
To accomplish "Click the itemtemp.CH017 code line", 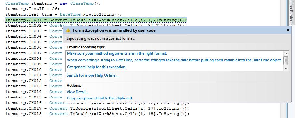I will pos(97,108).
